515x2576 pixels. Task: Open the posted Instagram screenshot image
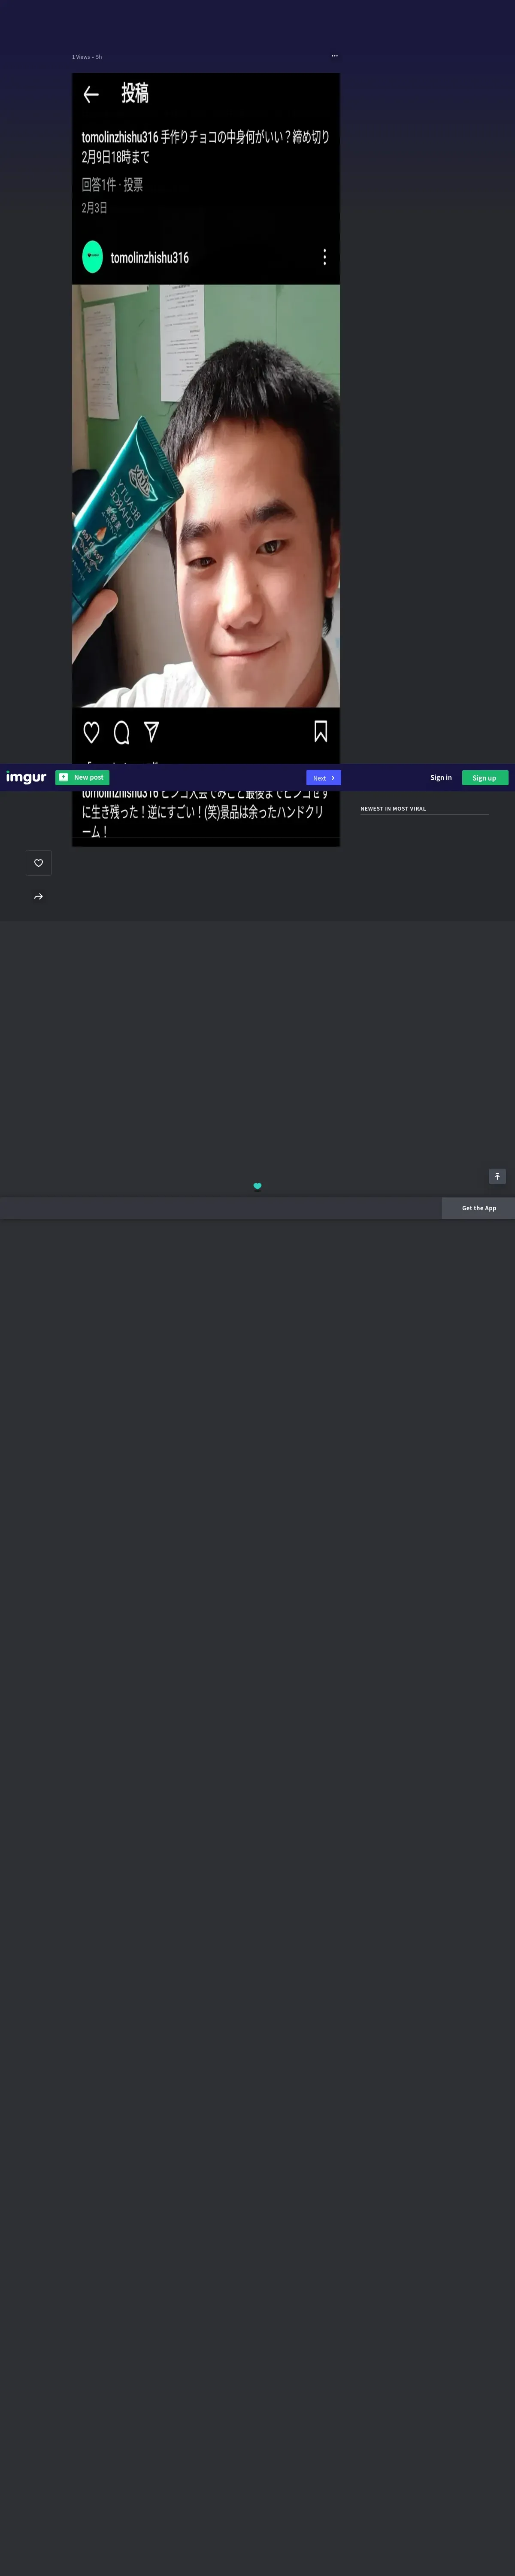(x=206, y=459)
